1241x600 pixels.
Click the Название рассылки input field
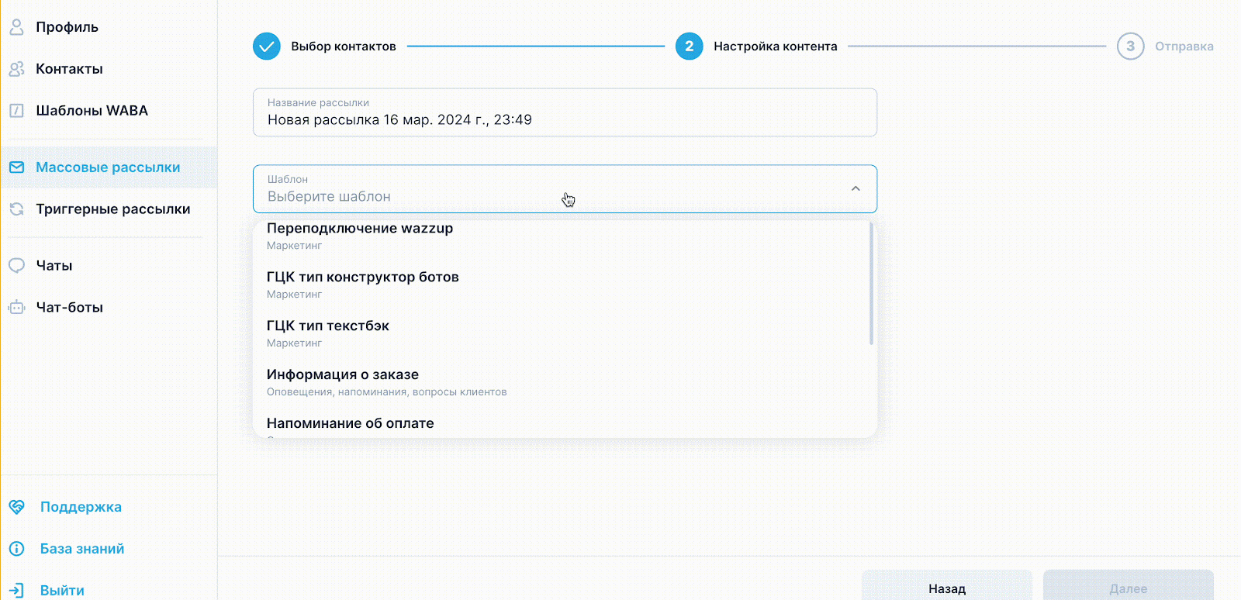565,112
